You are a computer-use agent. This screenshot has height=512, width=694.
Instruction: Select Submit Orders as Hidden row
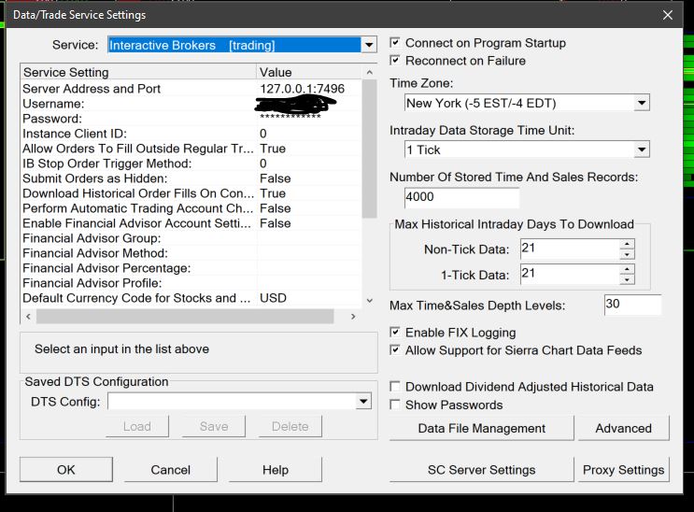pos(191,178)
